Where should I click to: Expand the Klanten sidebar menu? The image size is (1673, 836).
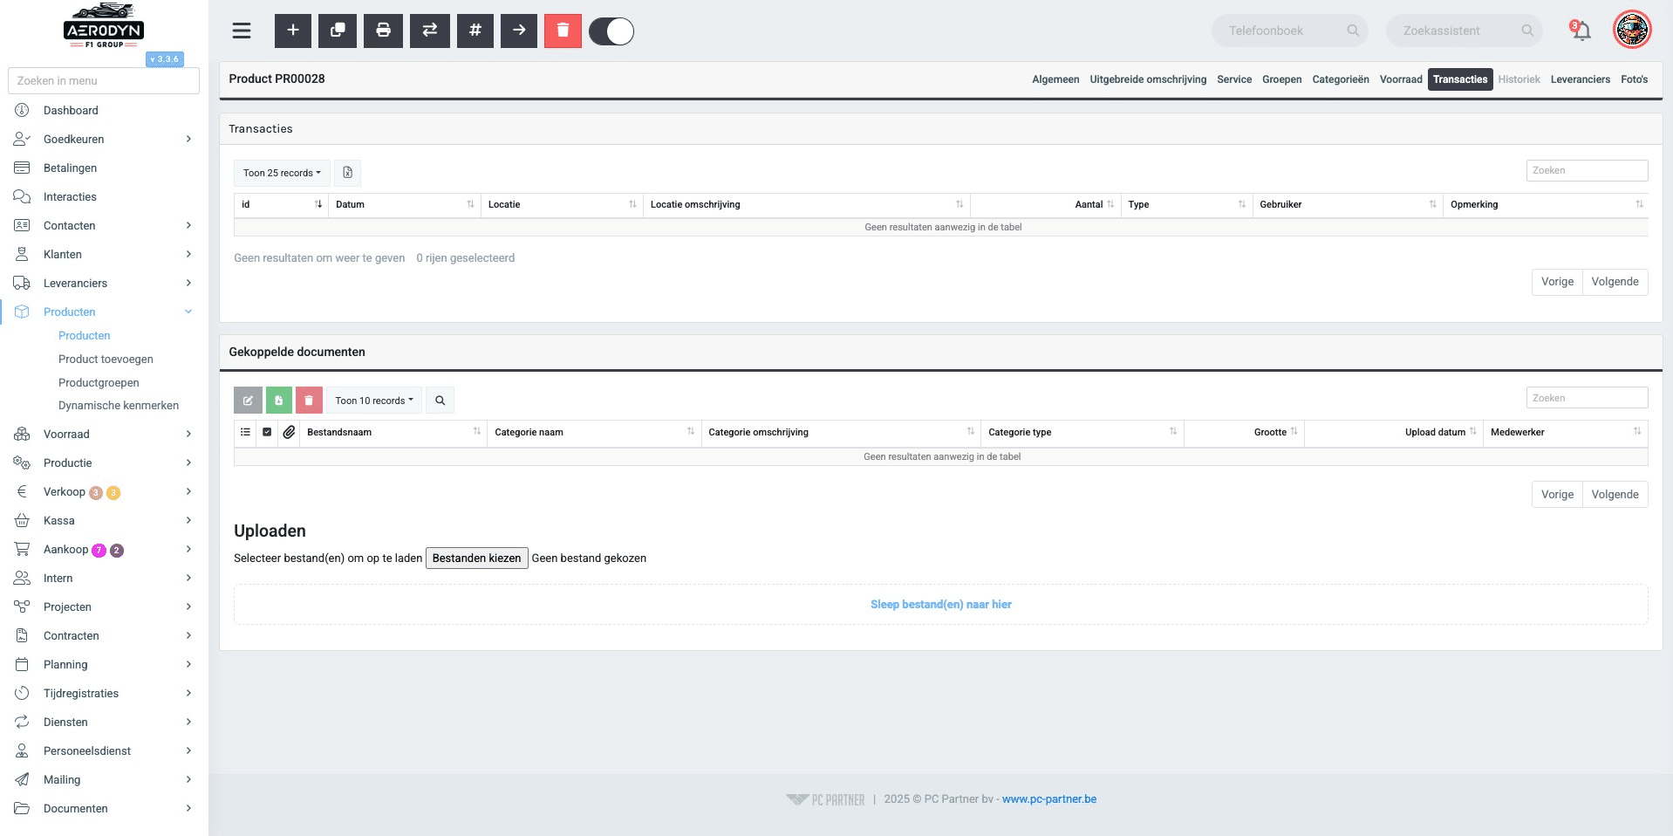click(103, 254)
